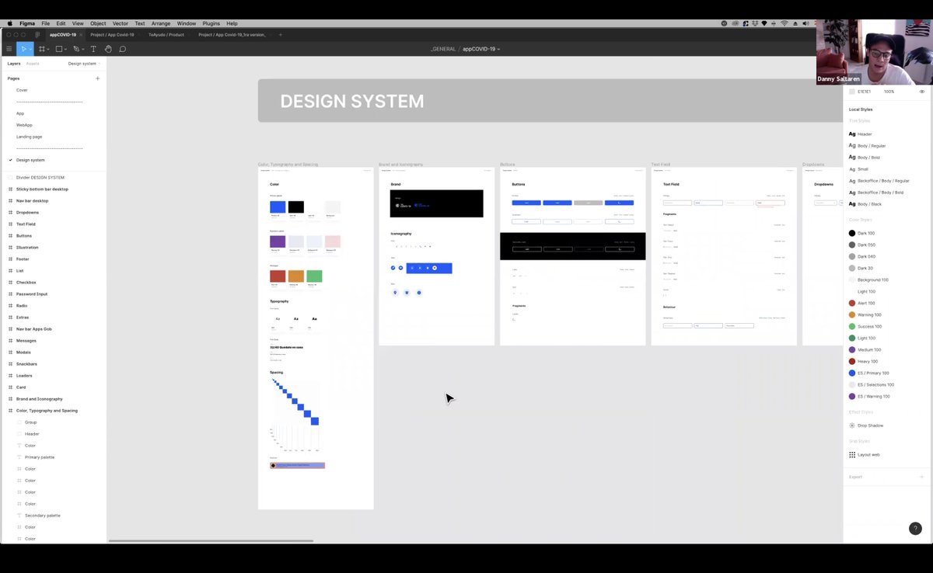Image resolution: width=933 pixels, height=573 pixels.
Task: Click the 100% background opacity field
Action: (889, 92)
